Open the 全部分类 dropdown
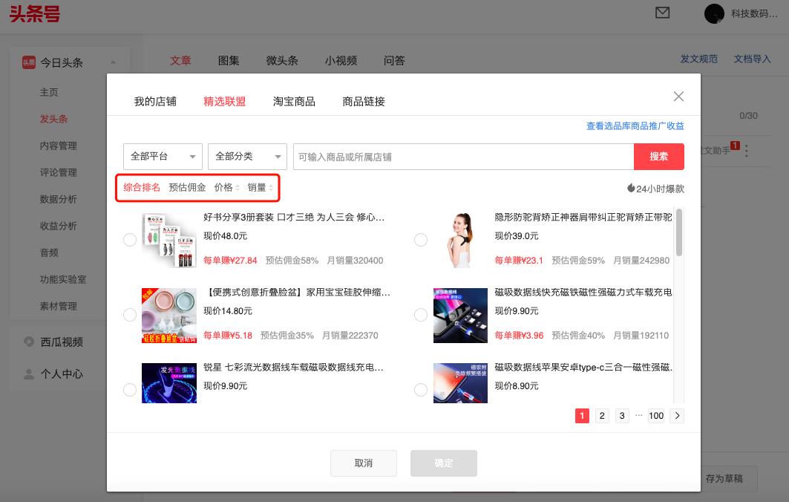The height and width of the screenshot is (502, 789). pos(246,157)
